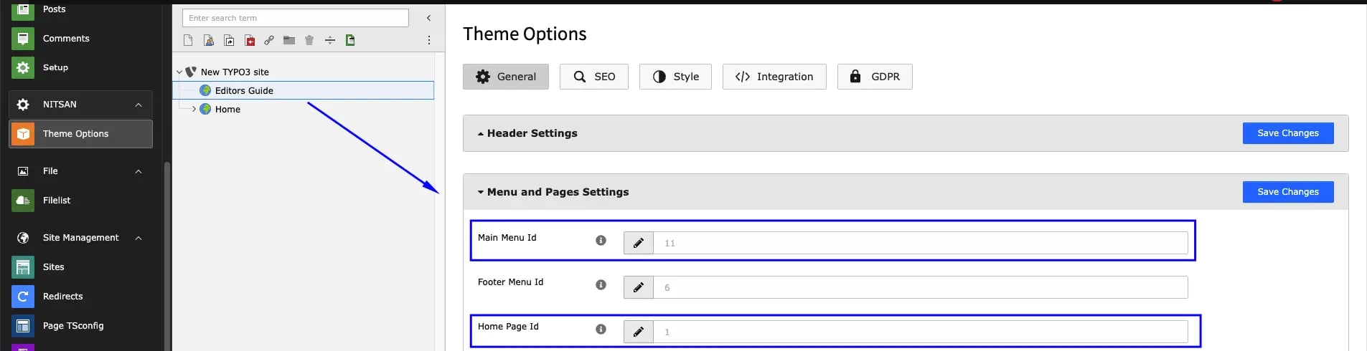This screenshot has height=351, width=1367.
Task: Click the Main Menu Id input field
Action: point(921,243)
